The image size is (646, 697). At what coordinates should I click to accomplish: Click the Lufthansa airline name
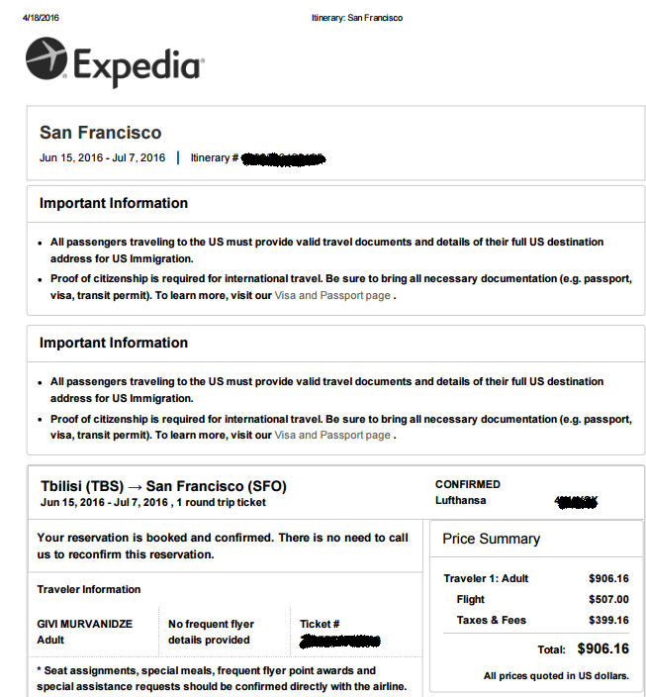point(461,500)
